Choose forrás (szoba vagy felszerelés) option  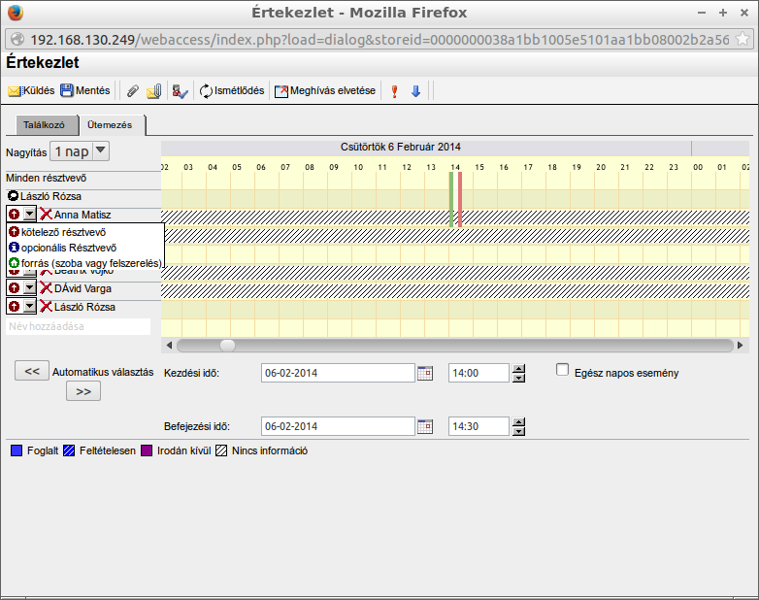[x=85, y=263]
